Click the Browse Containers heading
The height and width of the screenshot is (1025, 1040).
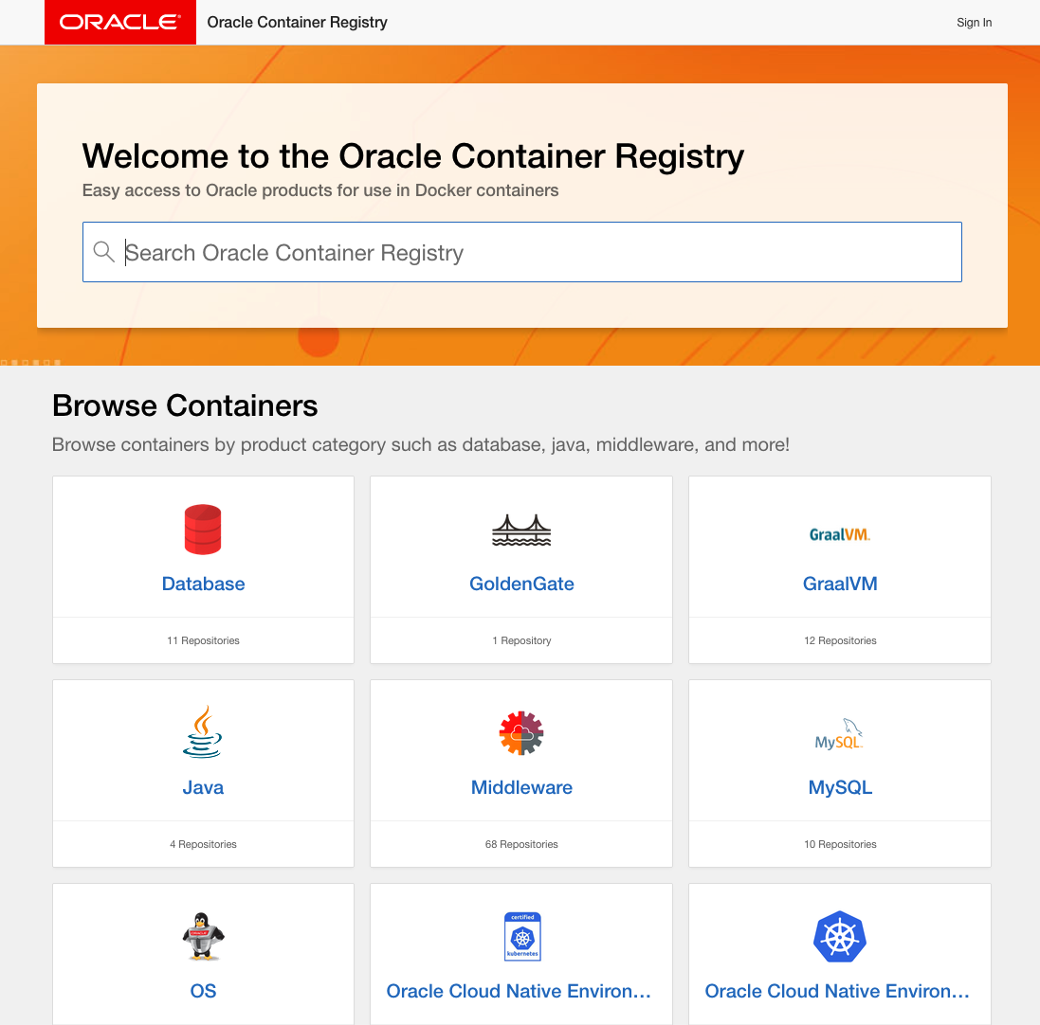(185, 405)
